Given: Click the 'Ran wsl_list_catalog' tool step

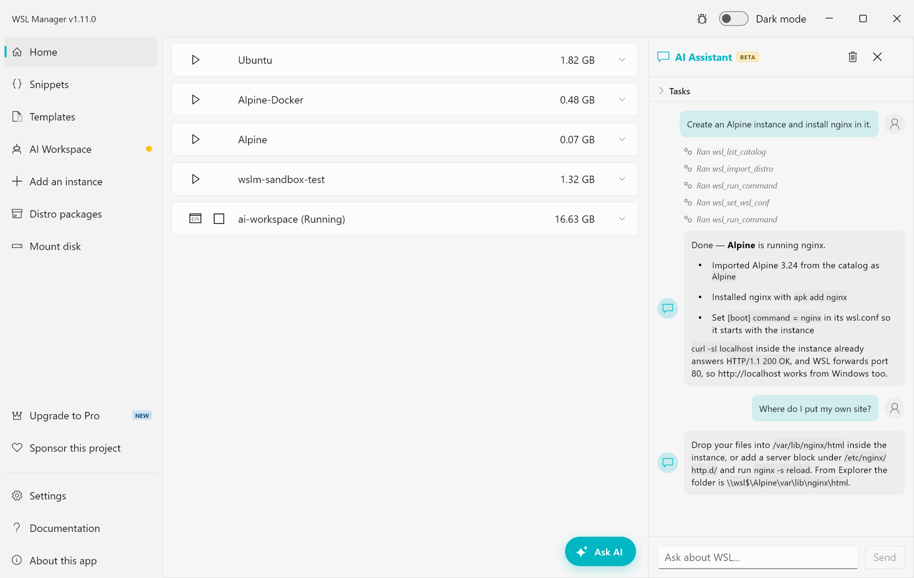Looking at the screenshot, I should pos(725,152).
